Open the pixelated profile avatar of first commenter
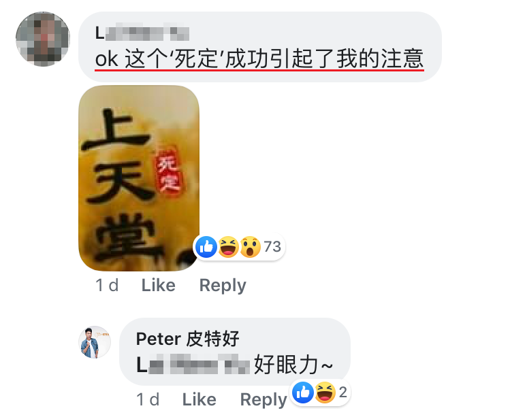The width and height of the screenshot is (510, 417). click(43, 39)
